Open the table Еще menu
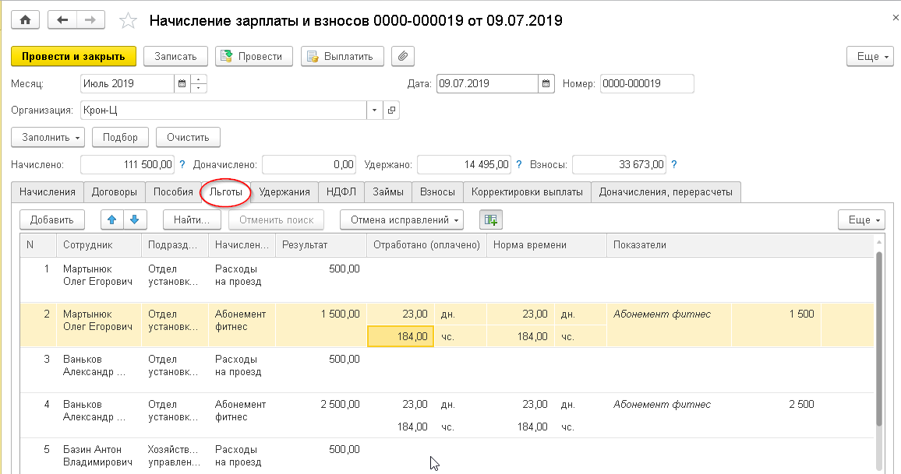The image size is (901, 474). [861, 219]
